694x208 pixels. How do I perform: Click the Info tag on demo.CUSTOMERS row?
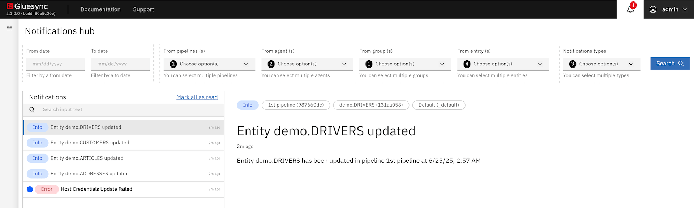(38, 143)
